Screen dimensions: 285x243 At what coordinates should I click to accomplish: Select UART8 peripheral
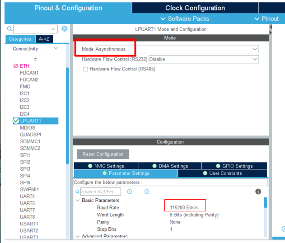click(x=27, y=217)
